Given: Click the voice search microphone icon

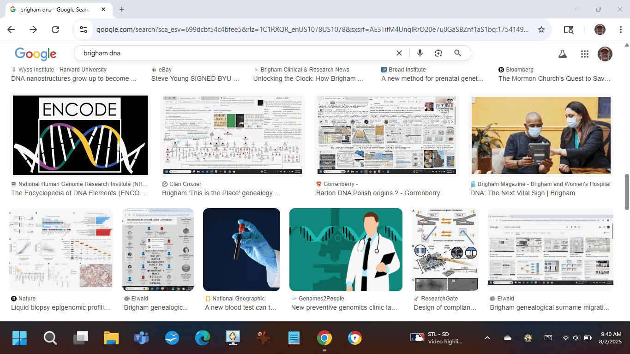Looking at the screenshot, I should pos(420,53).
